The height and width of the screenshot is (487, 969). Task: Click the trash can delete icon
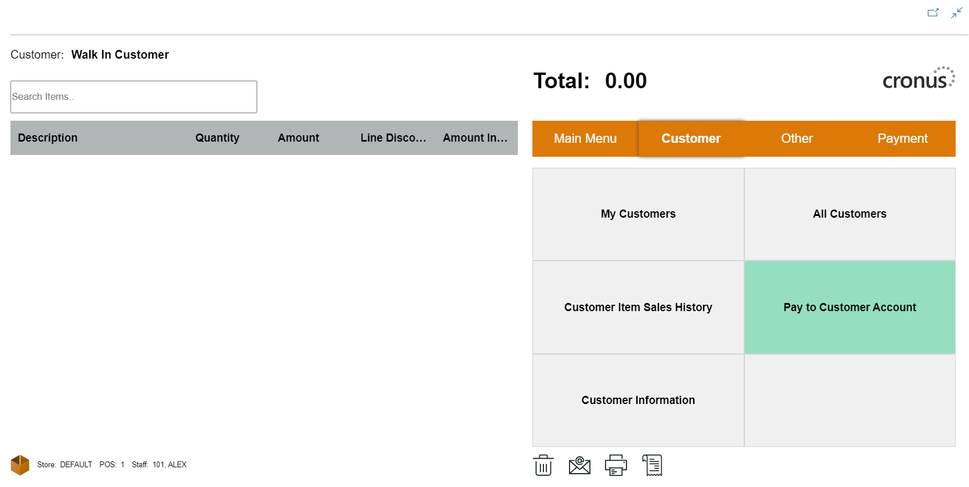click(x=543, y=465)
